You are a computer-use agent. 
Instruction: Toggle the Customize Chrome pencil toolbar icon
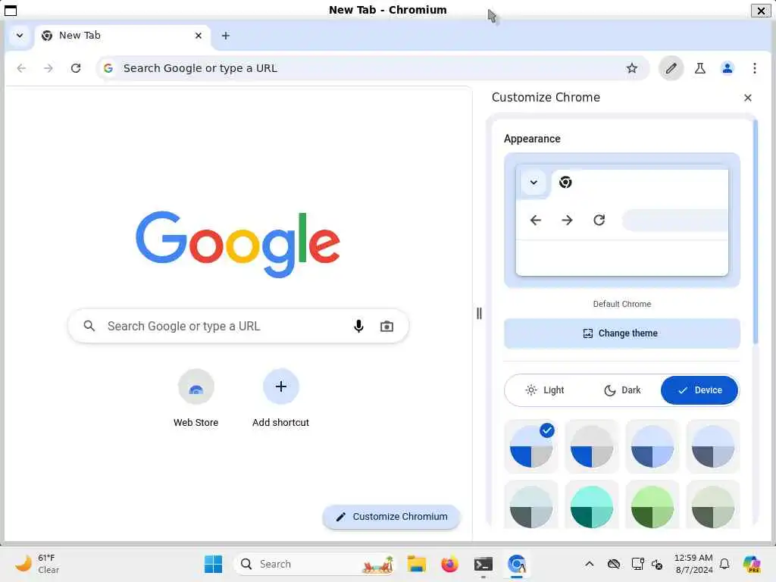point(671,68)
